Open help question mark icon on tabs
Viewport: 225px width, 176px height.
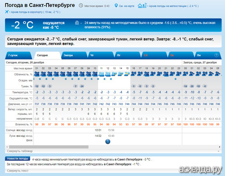(x=216, y=55)
